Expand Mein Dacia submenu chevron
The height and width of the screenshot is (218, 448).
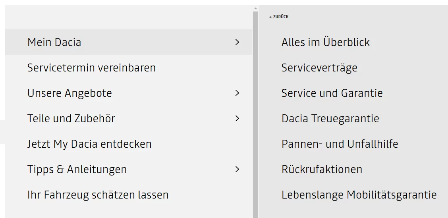(x=237, y=42)
